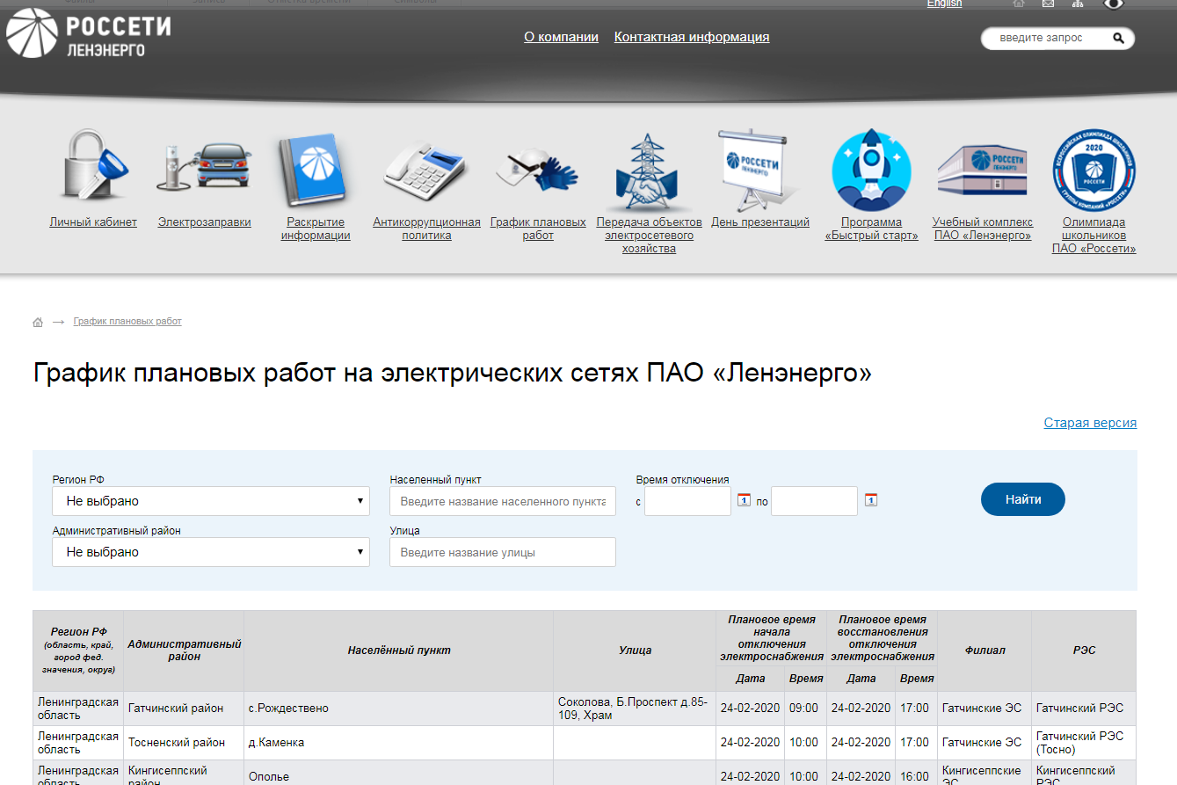Select the Гатчинский район table cell
The width and height of the screenshot is (1177, 785).
(184, 709)
